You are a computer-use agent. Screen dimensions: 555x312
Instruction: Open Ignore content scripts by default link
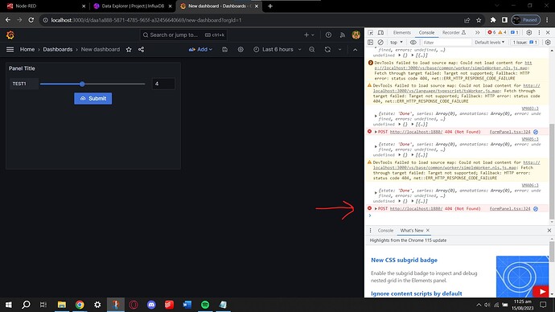(x=417, y=294)
